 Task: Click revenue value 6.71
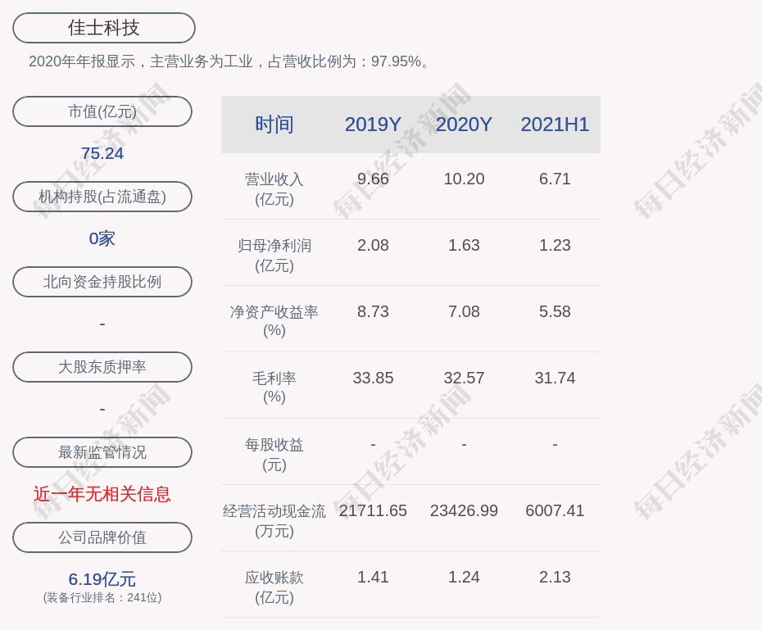tap(555, 179)
